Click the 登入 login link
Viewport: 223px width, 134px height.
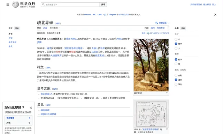point(214,5)
